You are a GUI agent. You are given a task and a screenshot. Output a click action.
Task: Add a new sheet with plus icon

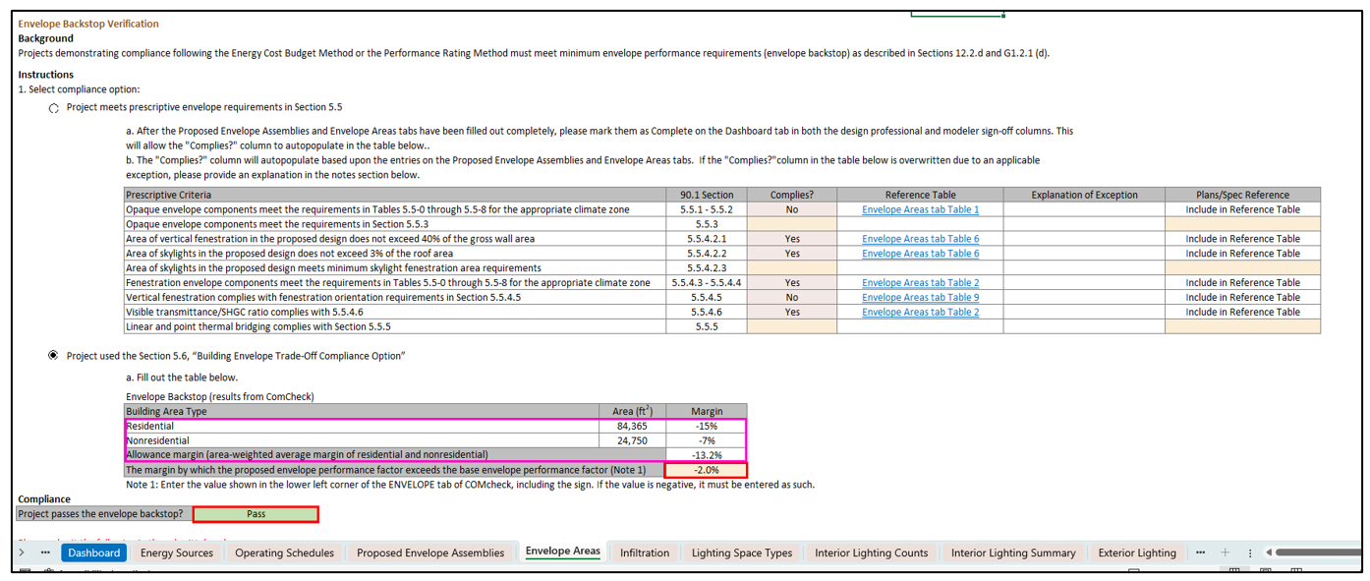(x=1226, y=552)
